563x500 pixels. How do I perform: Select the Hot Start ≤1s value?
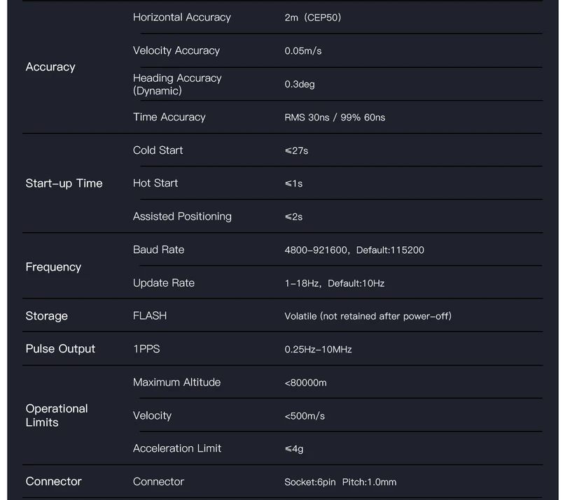[x=293, y=184]
